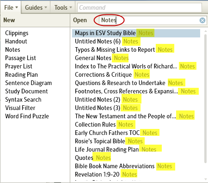This screenshot has height=183, width=208.
Task: Click the scrollbar up arrow
Action: click(205, 31)
